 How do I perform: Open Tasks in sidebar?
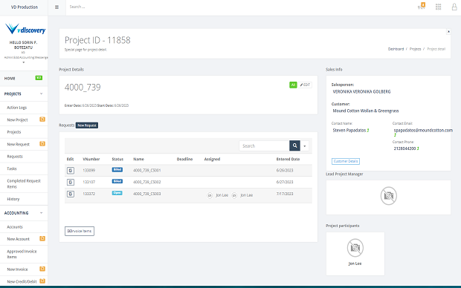tap(12, 168)
